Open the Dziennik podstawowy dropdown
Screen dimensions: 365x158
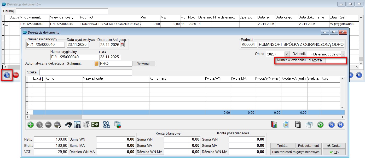tap(343, 54)
